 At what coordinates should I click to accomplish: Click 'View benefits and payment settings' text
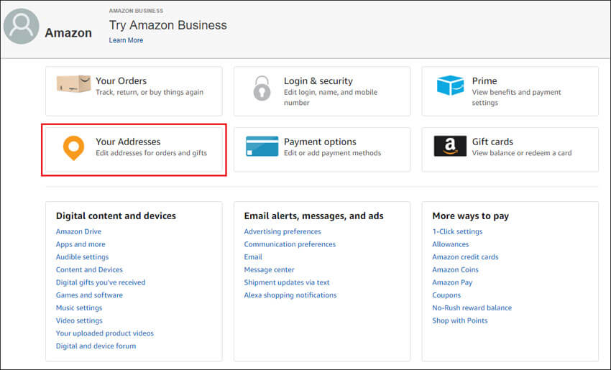516,98
